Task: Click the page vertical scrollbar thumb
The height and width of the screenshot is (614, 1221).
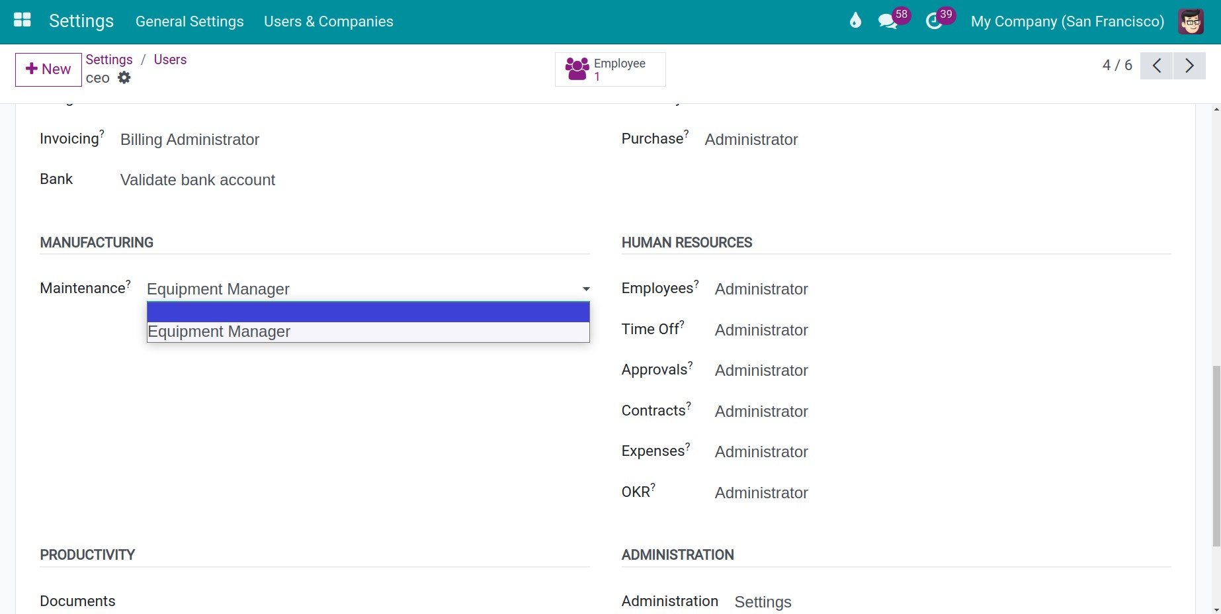Action: pos(1216,456)
